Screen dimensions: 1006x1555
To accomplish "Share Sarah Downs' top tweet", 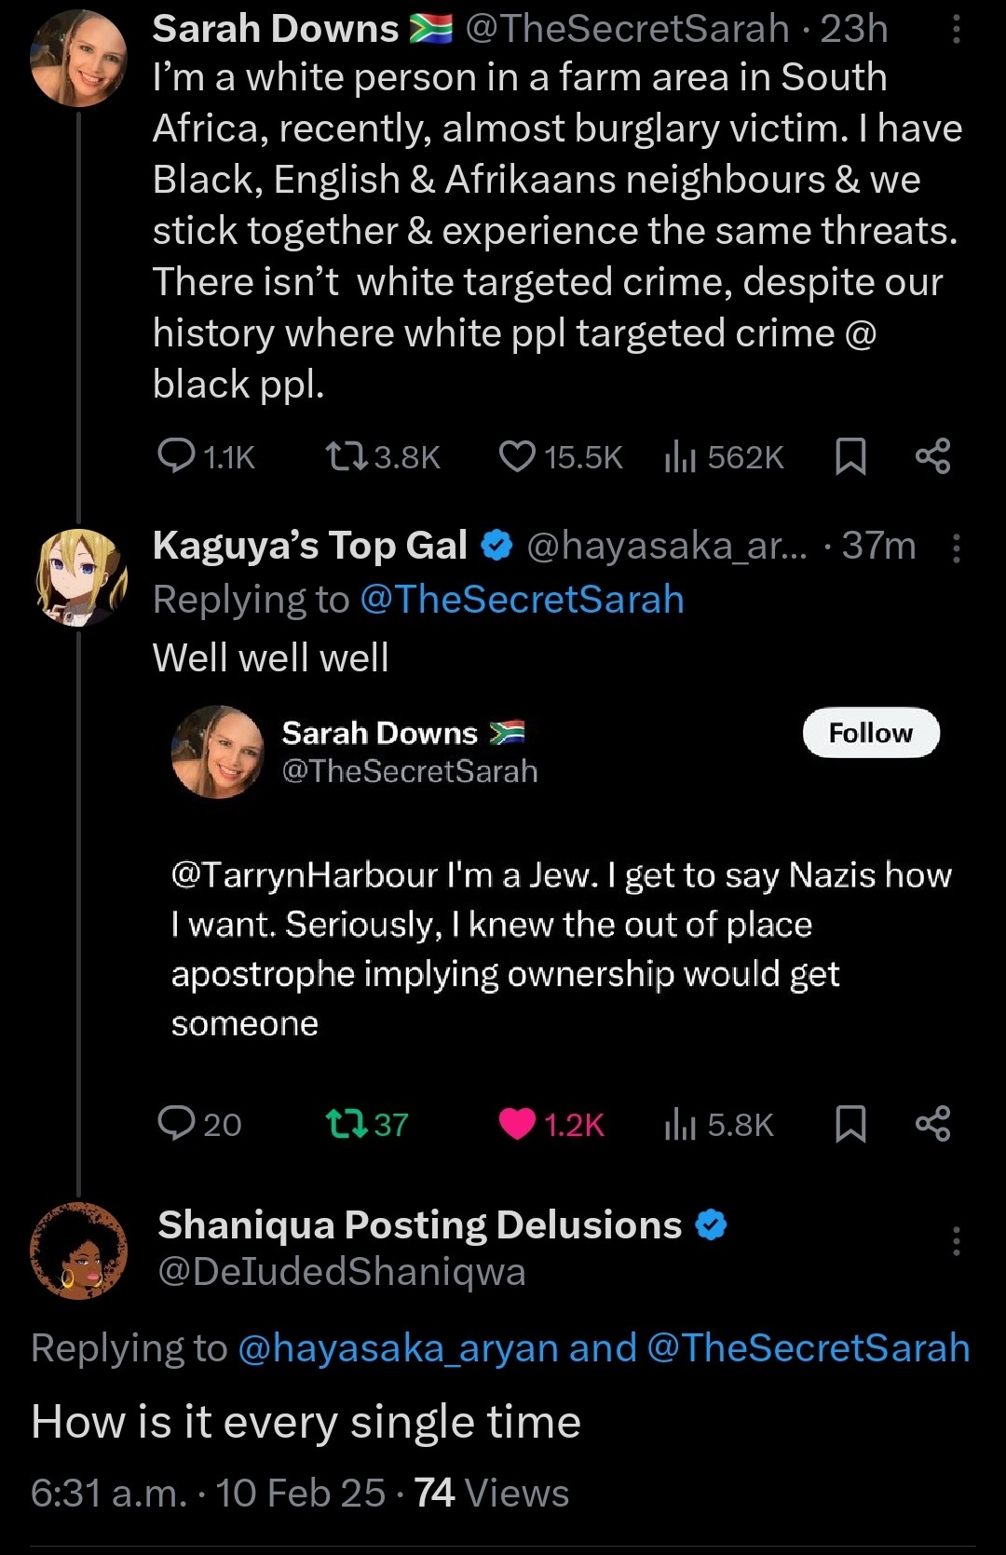I will coord(932,456).
